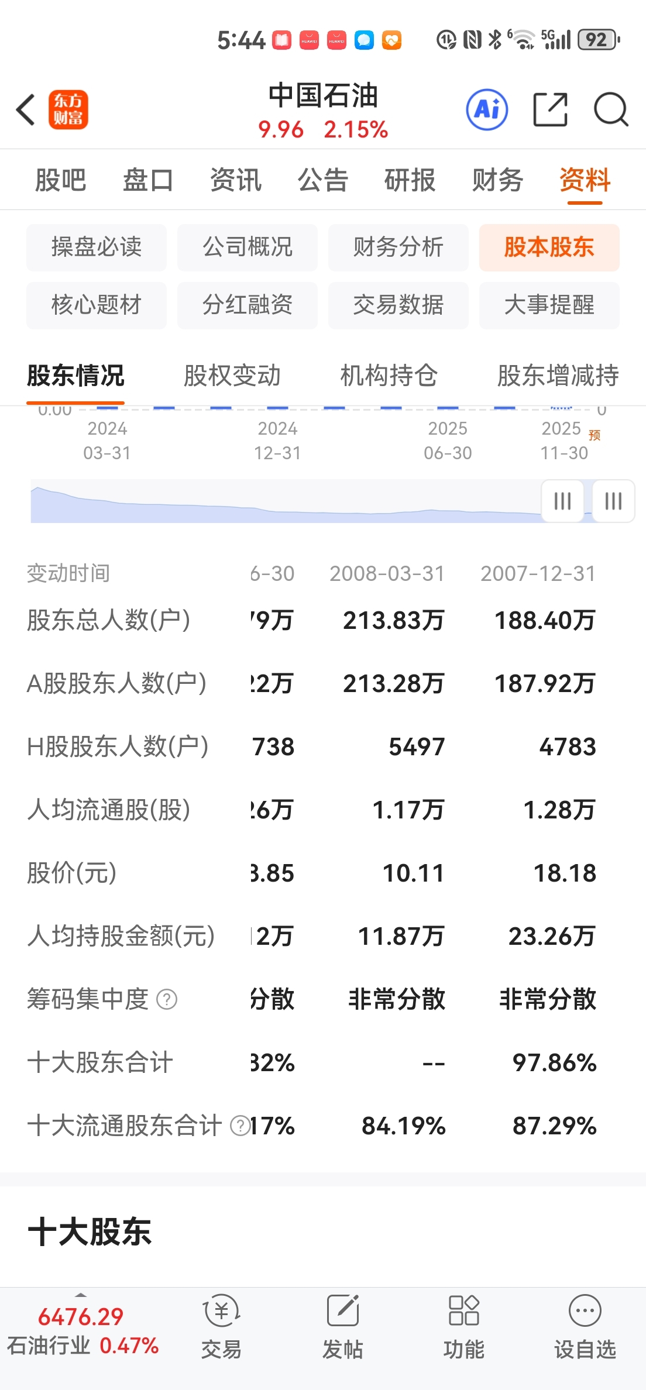Tap help icon beside 筹码集中度
Viewport: 646px width, 1390px height.
tap(167, 999)
